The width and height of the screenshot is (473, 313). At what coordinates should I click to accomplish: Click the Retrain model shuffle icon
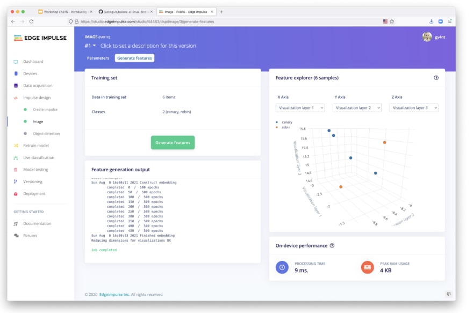pyautogui.click(x=16, y=145)
